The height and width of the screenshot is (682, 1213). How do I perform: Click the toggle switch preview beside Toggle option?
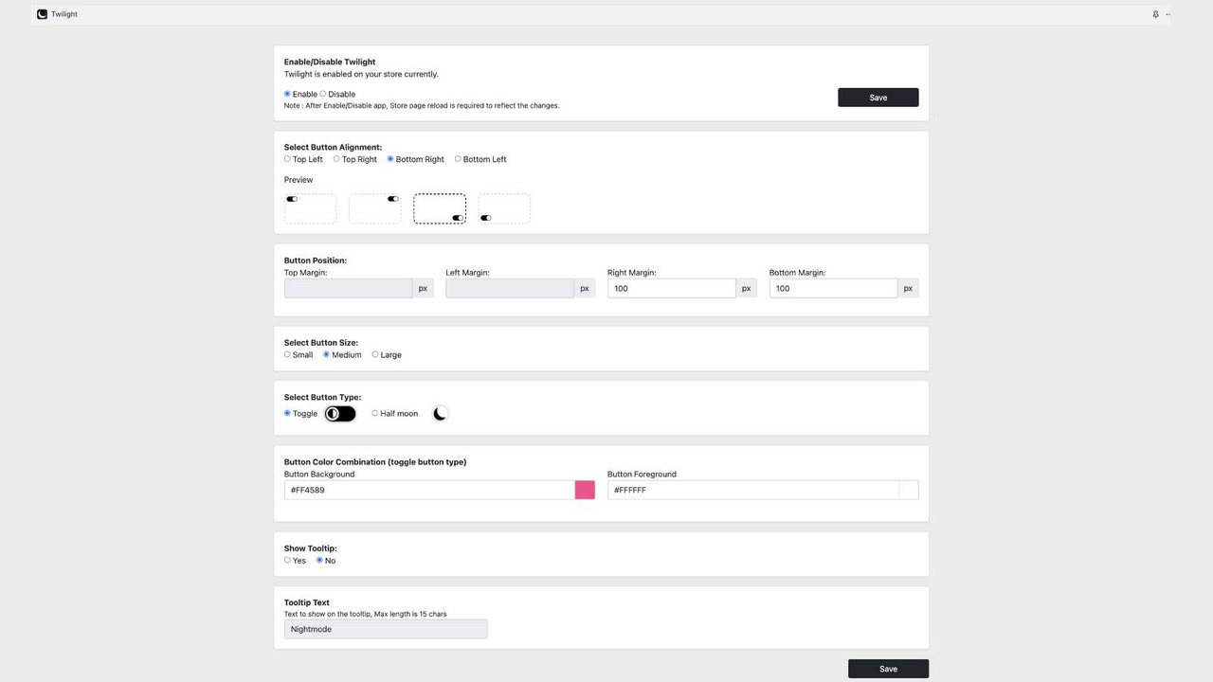pos(339,413)
